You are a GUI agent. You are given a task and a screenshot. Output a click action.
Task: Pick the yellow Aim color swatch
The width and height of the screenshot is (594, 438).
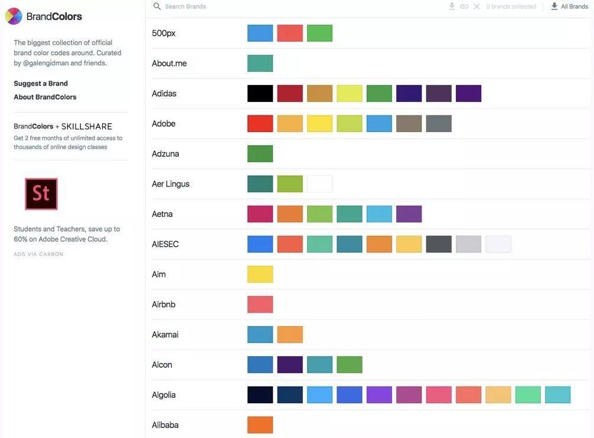coord(260,275)
